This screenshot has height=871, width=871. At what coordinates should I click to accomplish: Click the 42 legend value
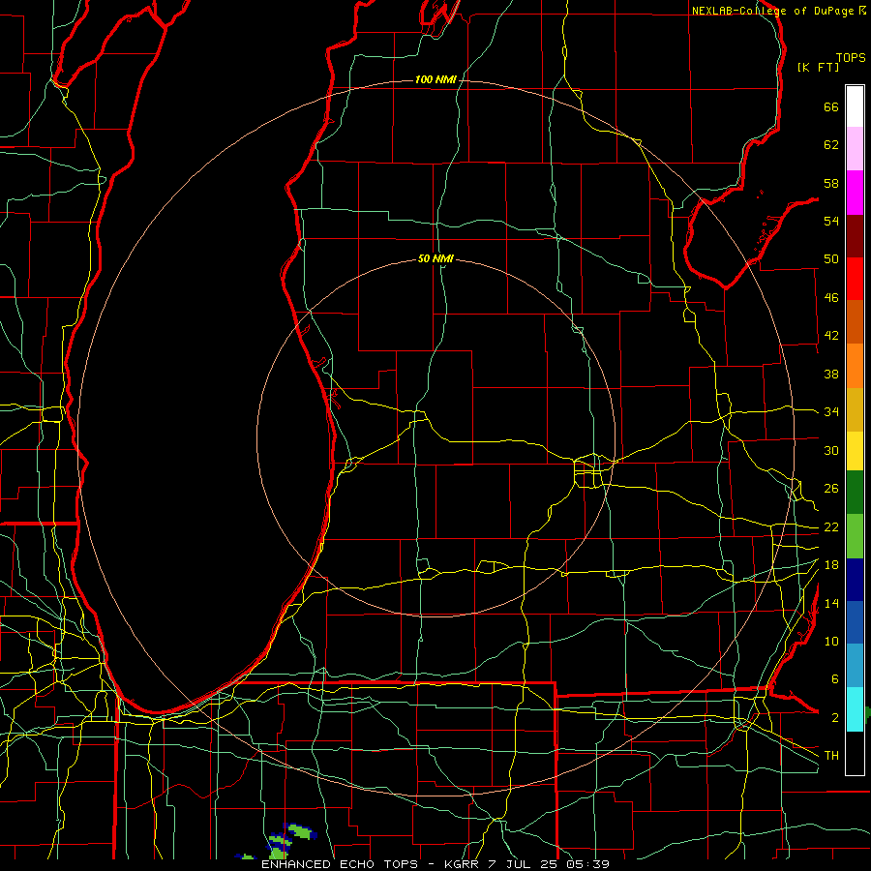[831, 336]
